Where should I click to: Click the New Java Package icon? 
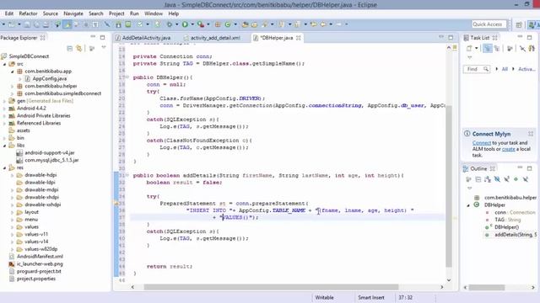[218, 24]
